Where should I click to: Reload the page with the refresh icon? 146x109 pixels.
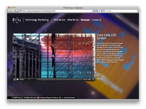[x=100, y=11]
